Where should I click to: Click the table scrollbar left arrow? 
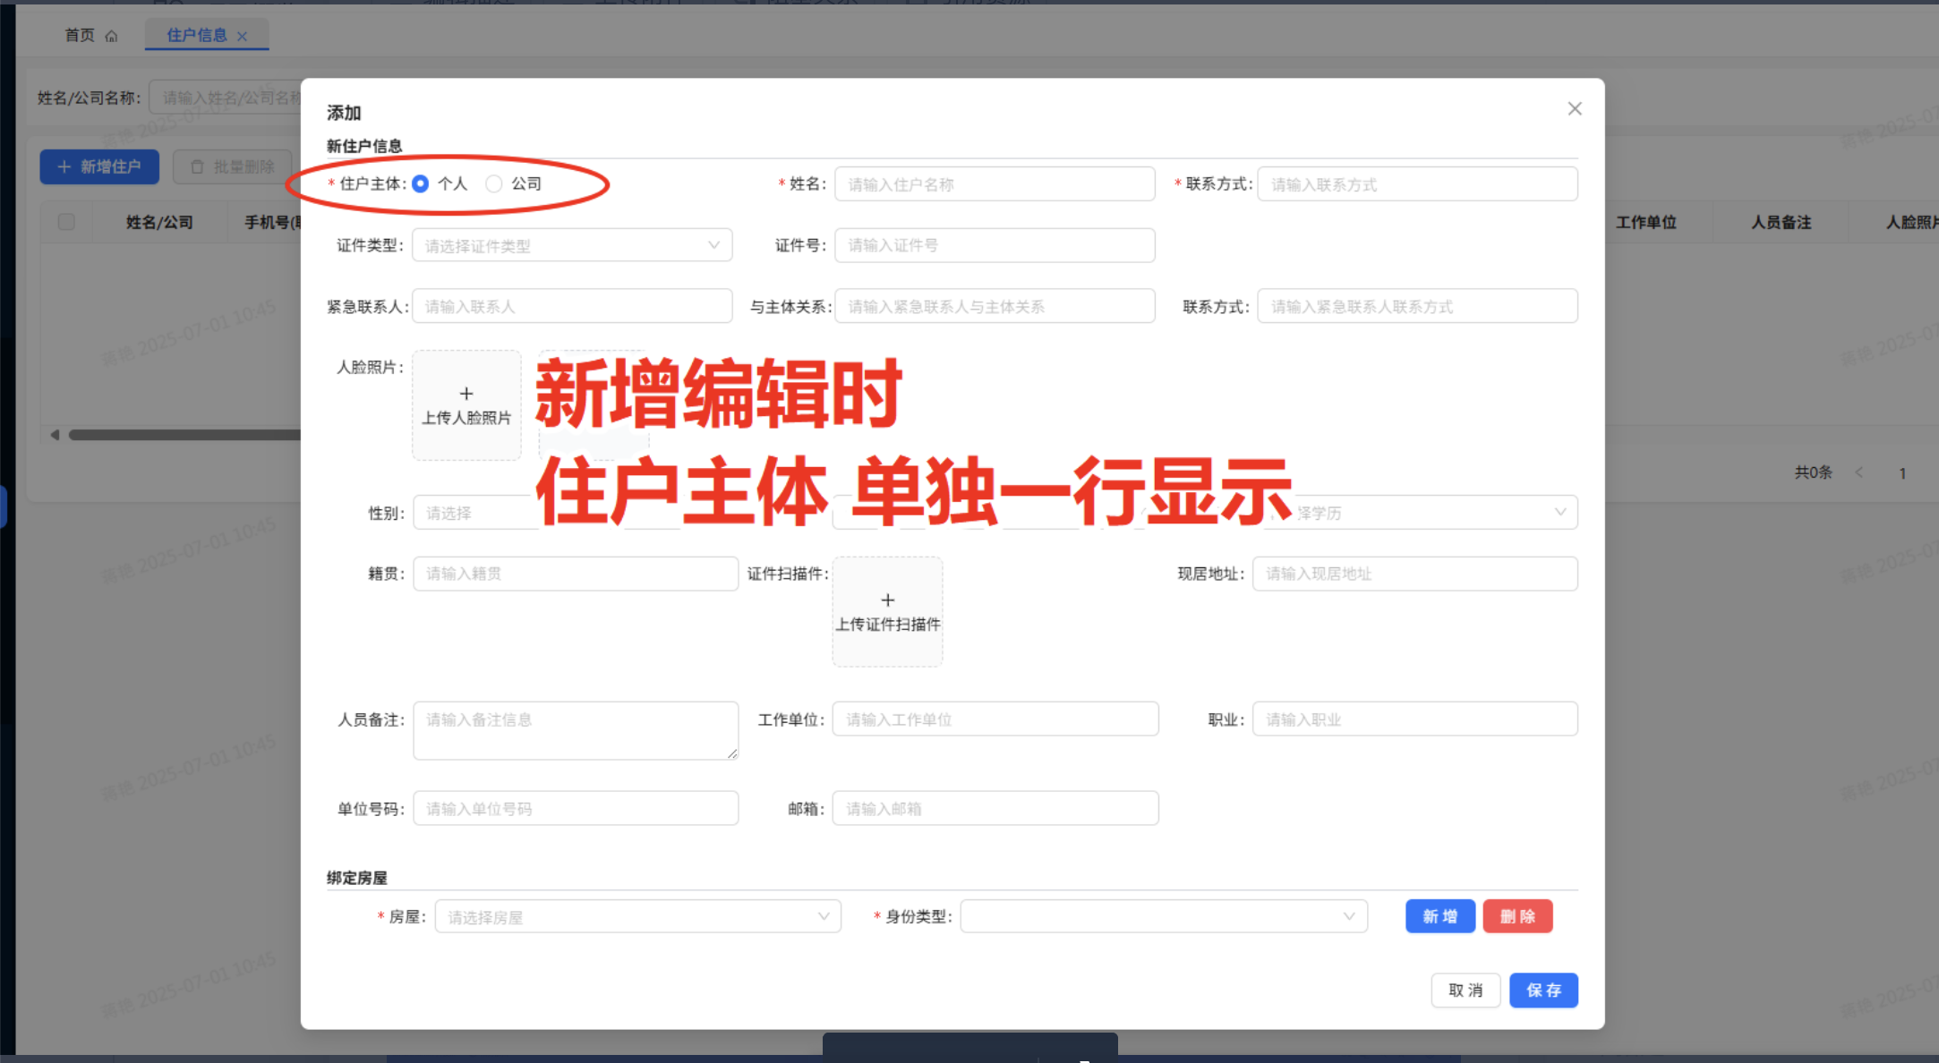pyautogui.click(x=55, y=435)
